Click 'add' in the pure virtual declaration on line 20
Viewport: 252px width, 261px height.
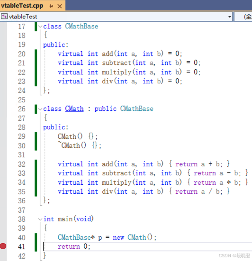(x=108, y=54)
